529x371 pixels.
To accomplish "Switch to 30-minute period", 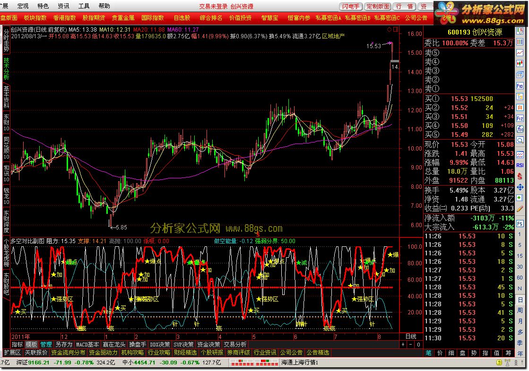I will click(x=520, y=267).
